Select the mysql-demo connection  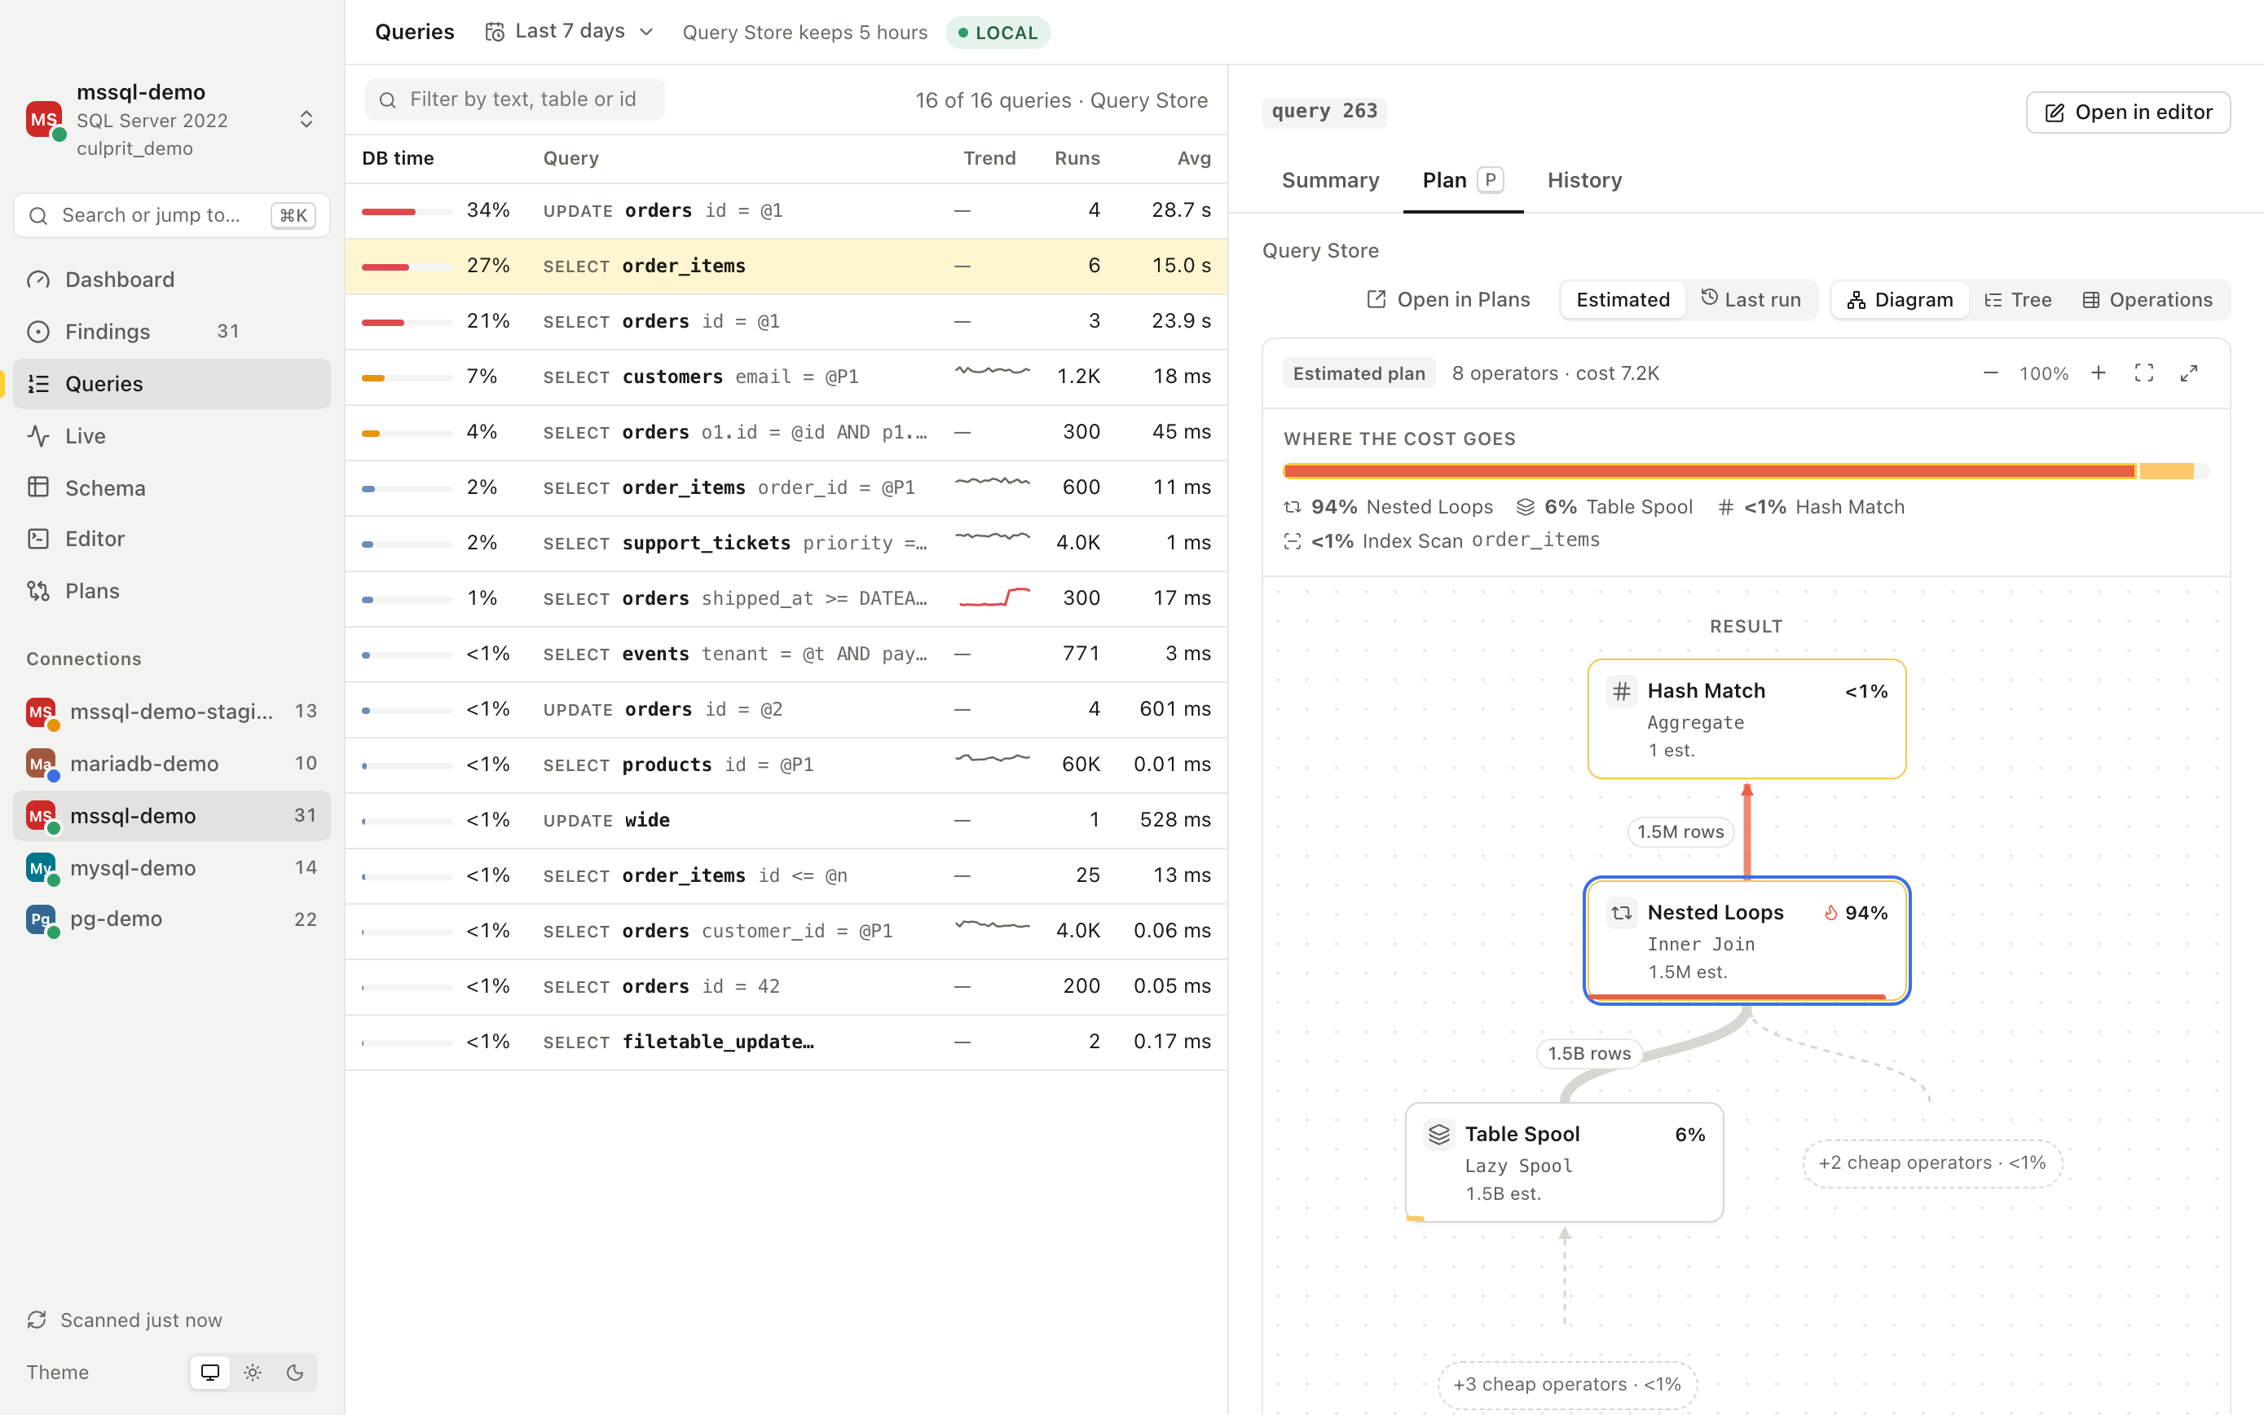tap(171, 867)
